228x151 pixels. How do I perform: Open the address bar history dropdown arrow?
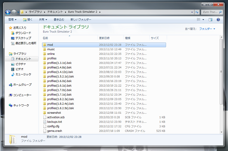(x=192, y=12)
